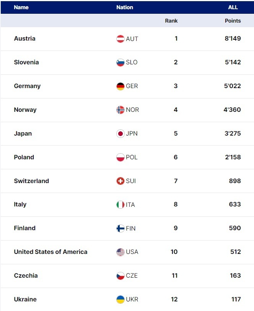The width and height of the screenshot is (254, 311).
Task: Click the Ukraine flag icon
Action: [120, 300]
